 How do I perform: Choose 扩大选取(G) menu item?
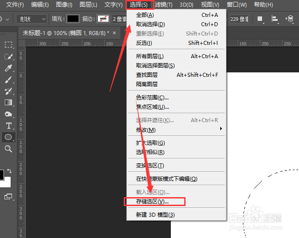pyautogui.click(x=177, y=143)
